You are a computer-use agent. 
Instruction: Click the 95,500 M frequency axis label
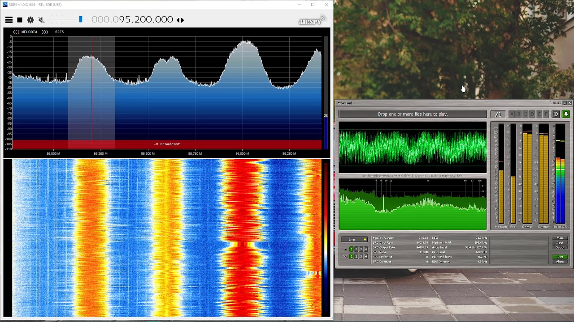(x=148, y=153)
